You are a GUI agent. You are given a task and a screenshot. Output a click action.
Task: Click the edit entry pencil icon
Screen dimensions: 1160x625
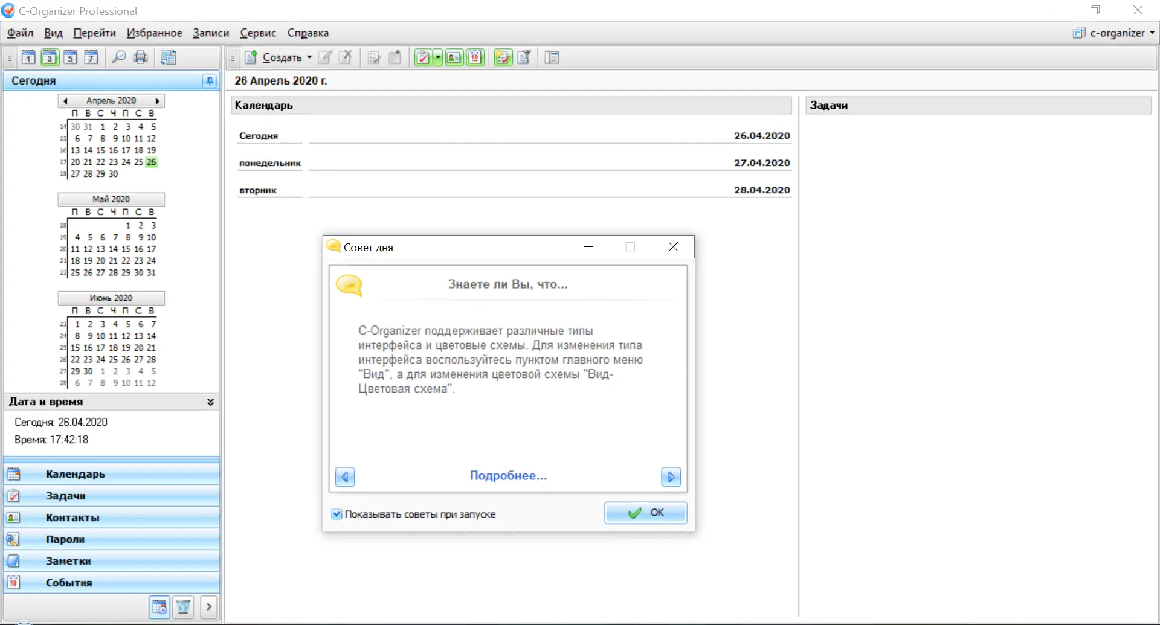click(x=325, y=57)
